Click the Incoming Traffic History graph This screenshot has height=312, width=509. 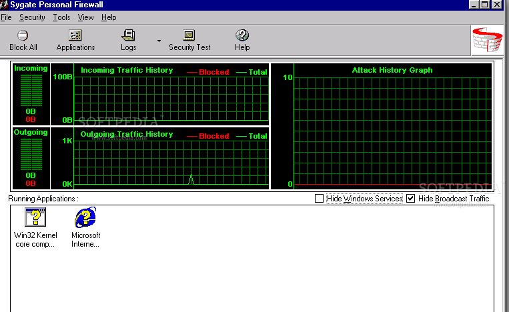[x=160, y=94]
